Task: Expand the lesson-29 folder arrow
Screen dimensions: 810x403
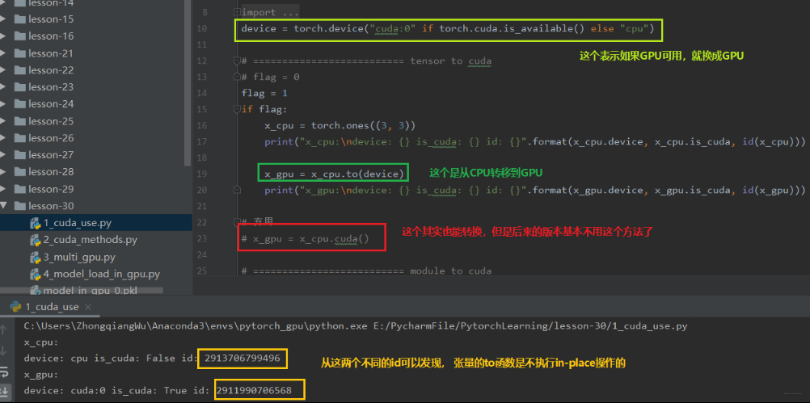Action: pos(3,189)
